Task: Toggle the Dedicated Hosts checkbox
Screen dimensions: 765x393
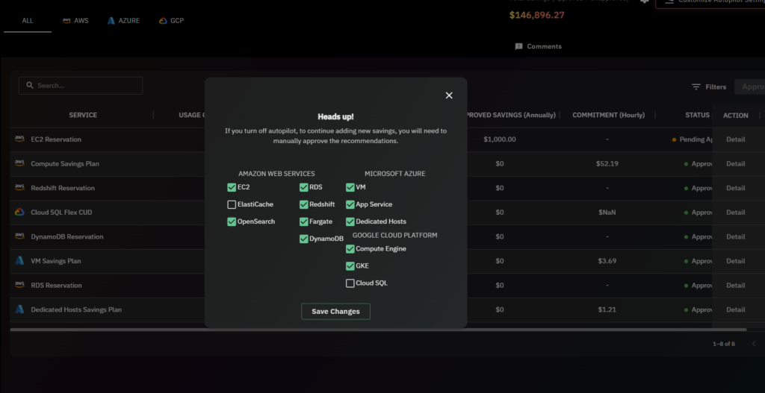Action: (350, 221)
